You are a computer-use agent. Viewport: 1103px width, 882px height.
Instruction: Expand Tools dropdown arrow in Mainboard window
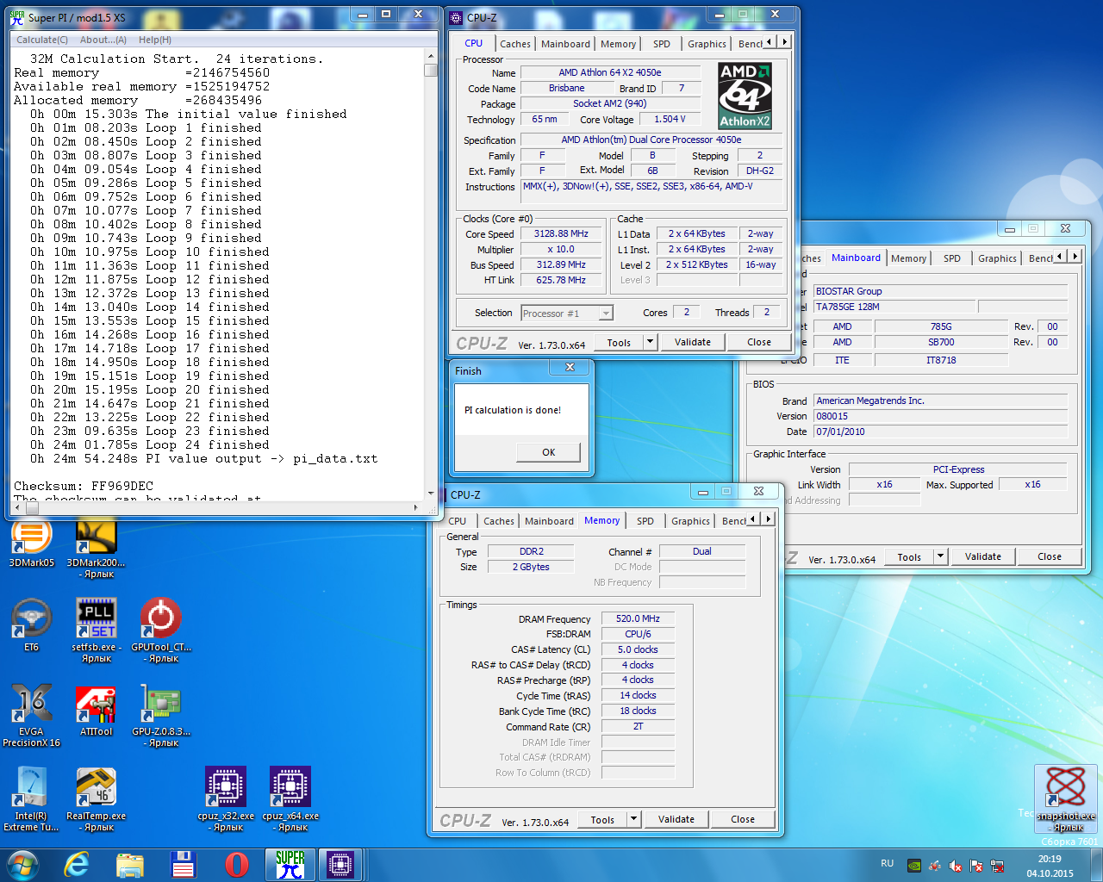(941, 556)
